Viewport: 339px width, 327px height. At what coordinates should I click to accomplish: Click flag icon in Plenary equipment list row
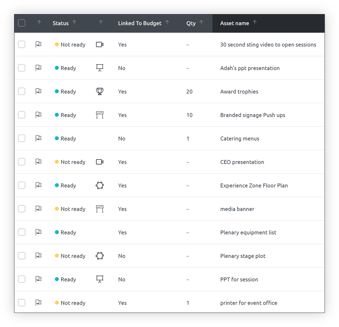(38, 232)
